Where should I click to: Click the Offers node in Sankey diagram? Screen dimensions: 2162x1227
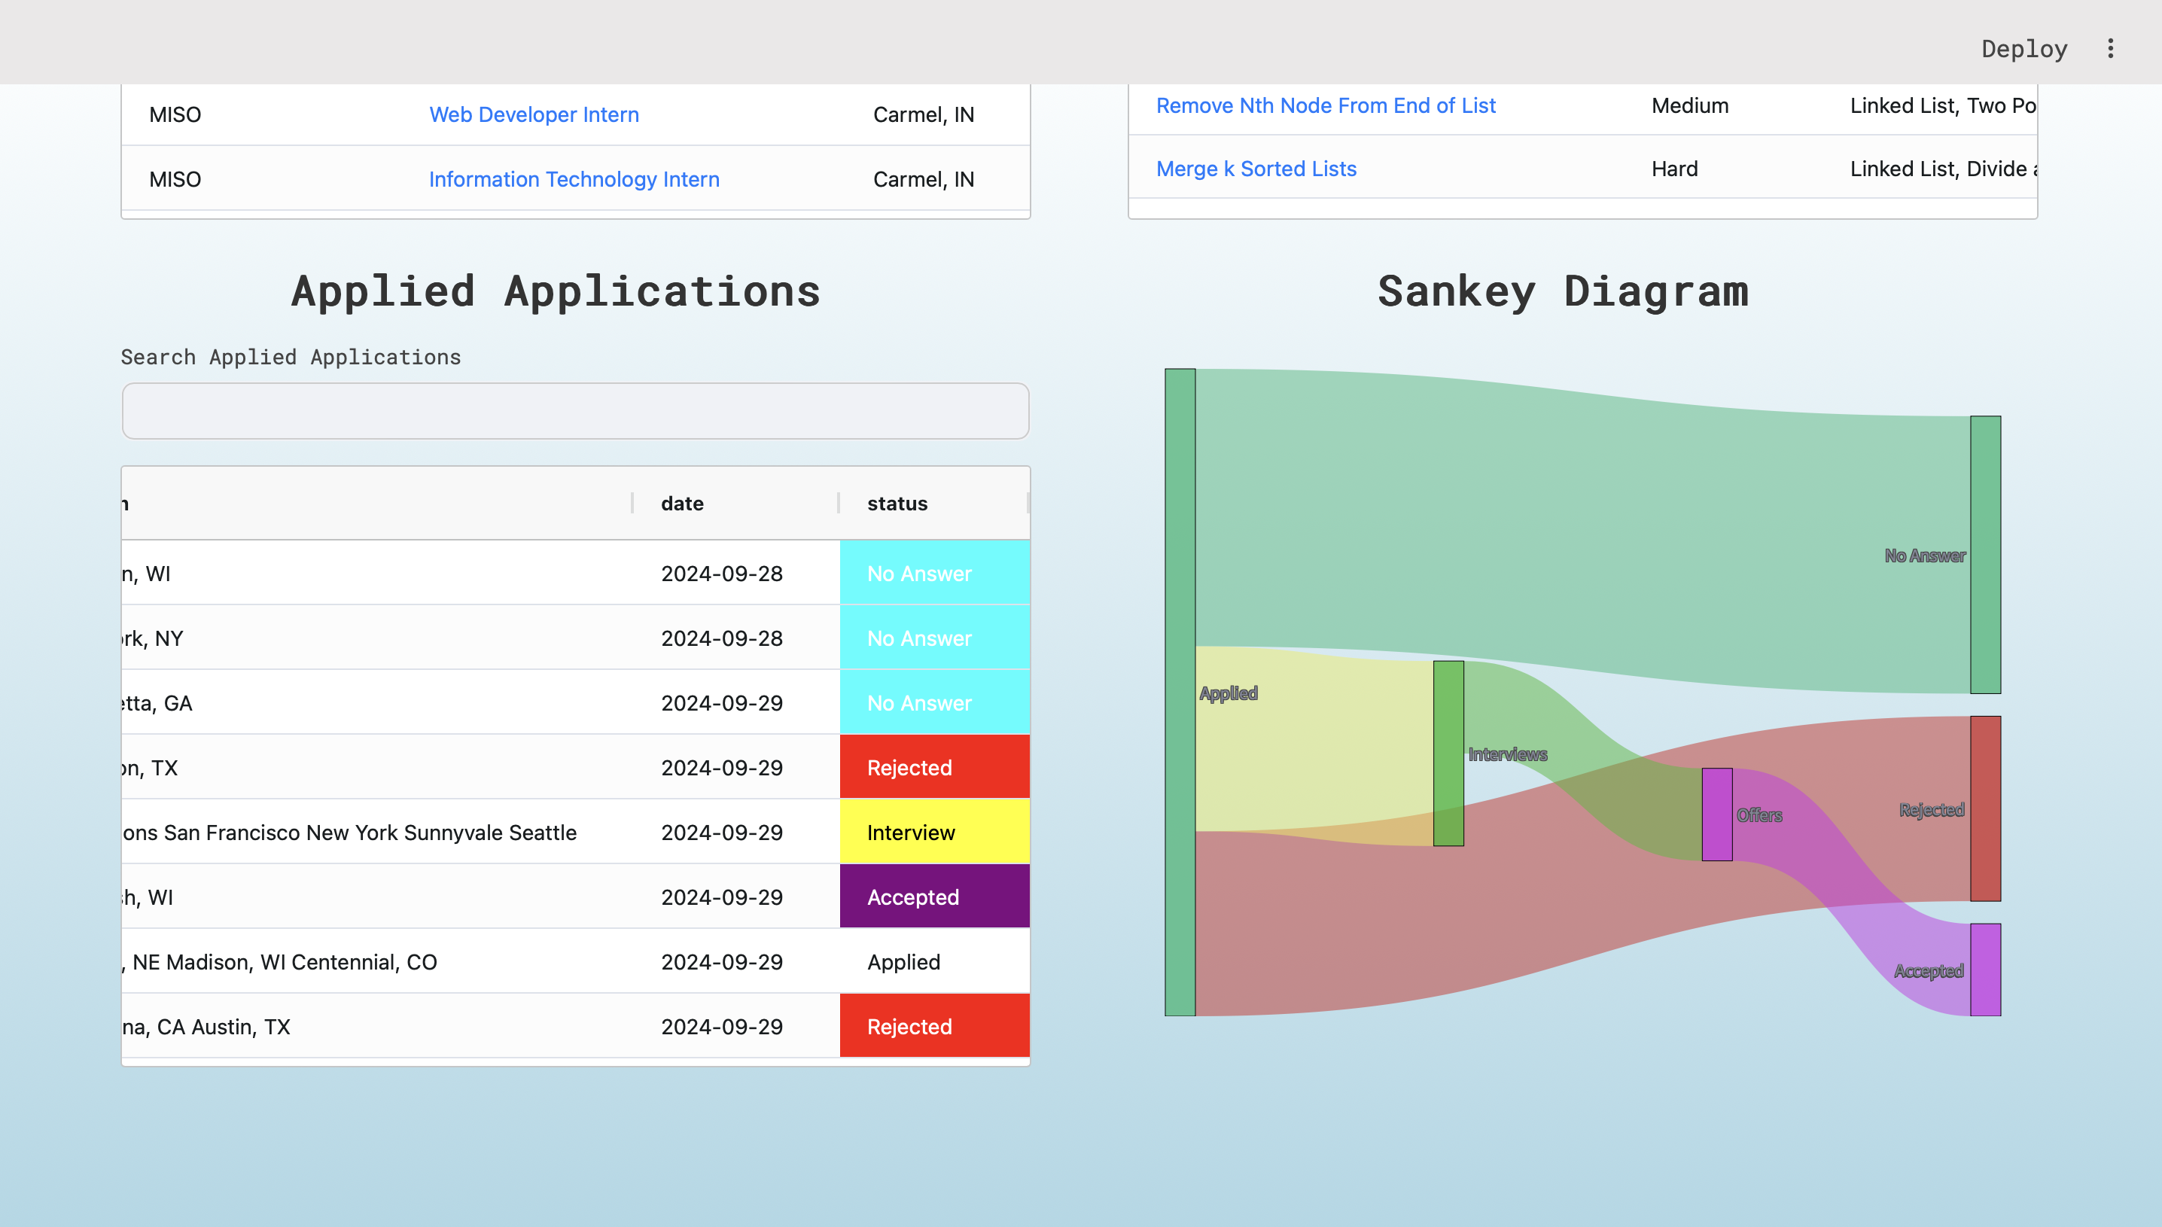[x=1716, y=814]
